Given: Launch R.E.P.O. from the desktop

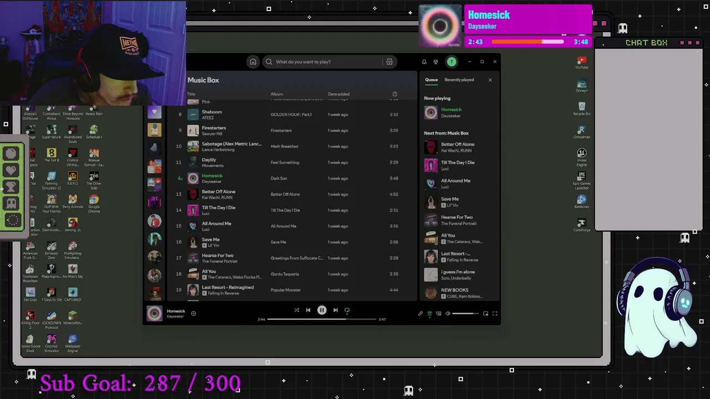Looking at the screenshot, I should pyautogui.click(x=73, y=178).
